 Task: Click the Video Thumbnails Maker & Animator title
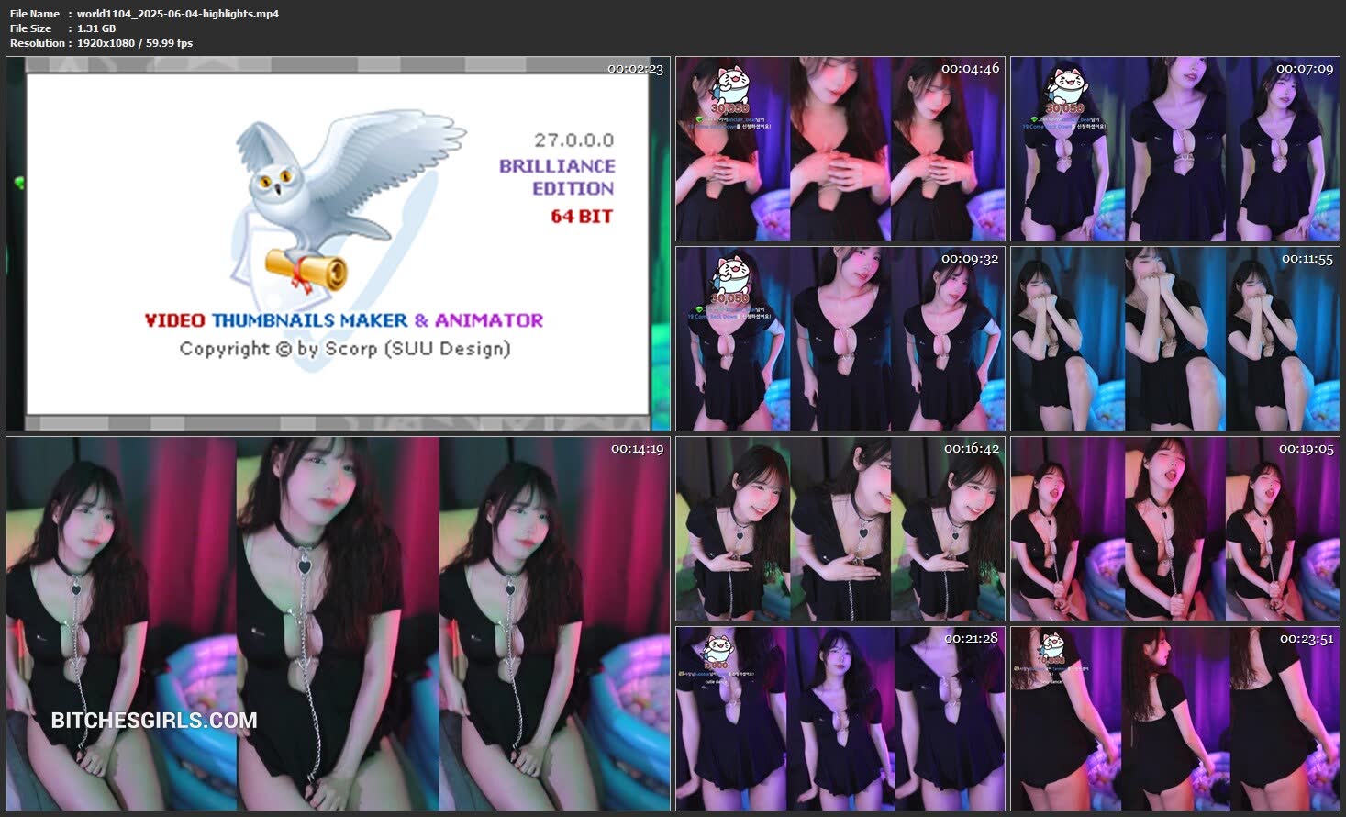pyautogui.click(x=344, y=320)
